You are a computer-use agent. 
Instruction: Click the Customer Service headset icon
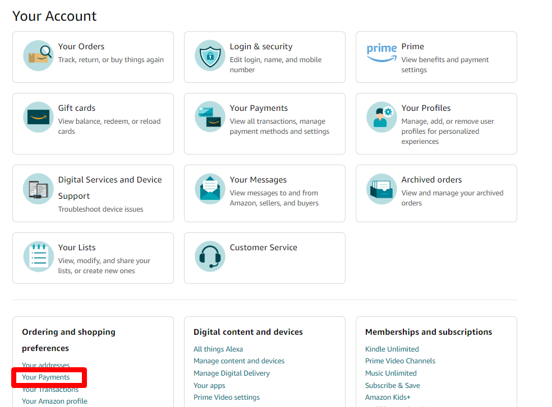[x=210, y=256]
